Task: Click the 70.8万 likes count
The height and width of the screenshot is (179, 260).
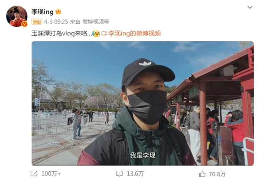Action: tap(218, 174)
